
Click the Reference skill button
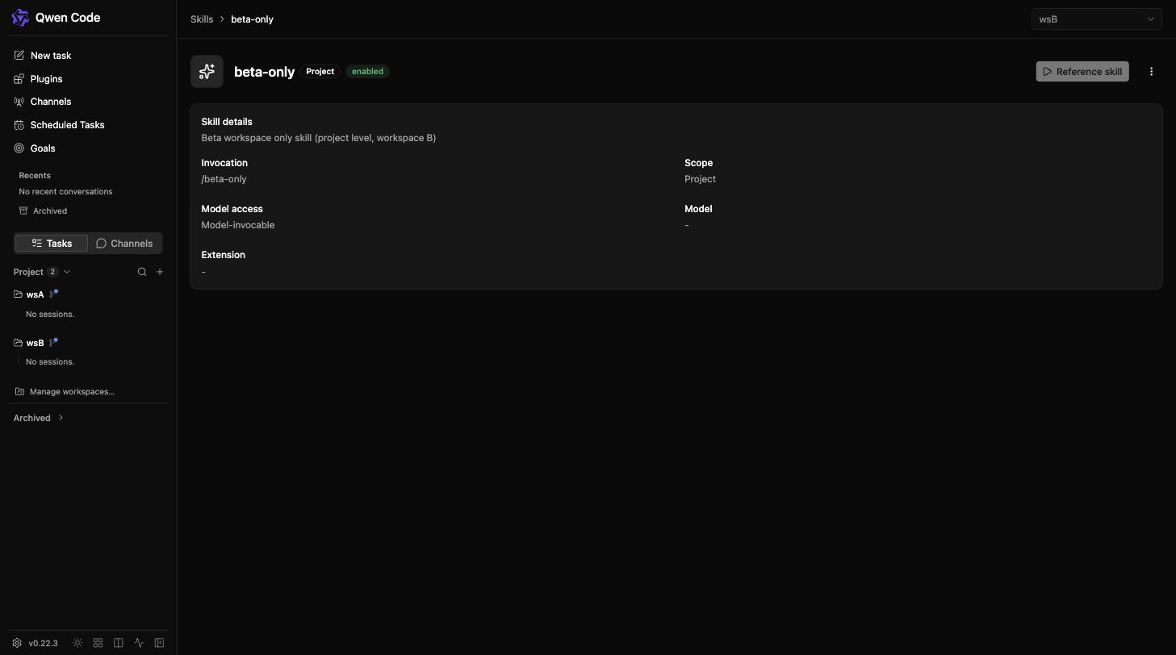(x=1082, y=72)
